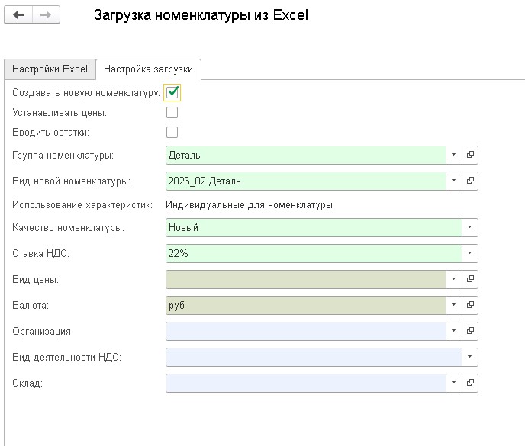Click open icon next to Организация field
Screen dimensions: 525x446
tap(470, 331)
